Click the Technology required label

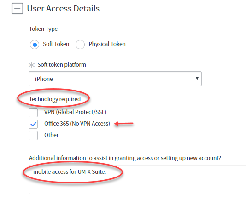pyautogui.click(x=55, y=99)
